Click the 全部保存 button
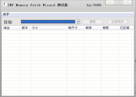136x97 pixels. point(118,22)
